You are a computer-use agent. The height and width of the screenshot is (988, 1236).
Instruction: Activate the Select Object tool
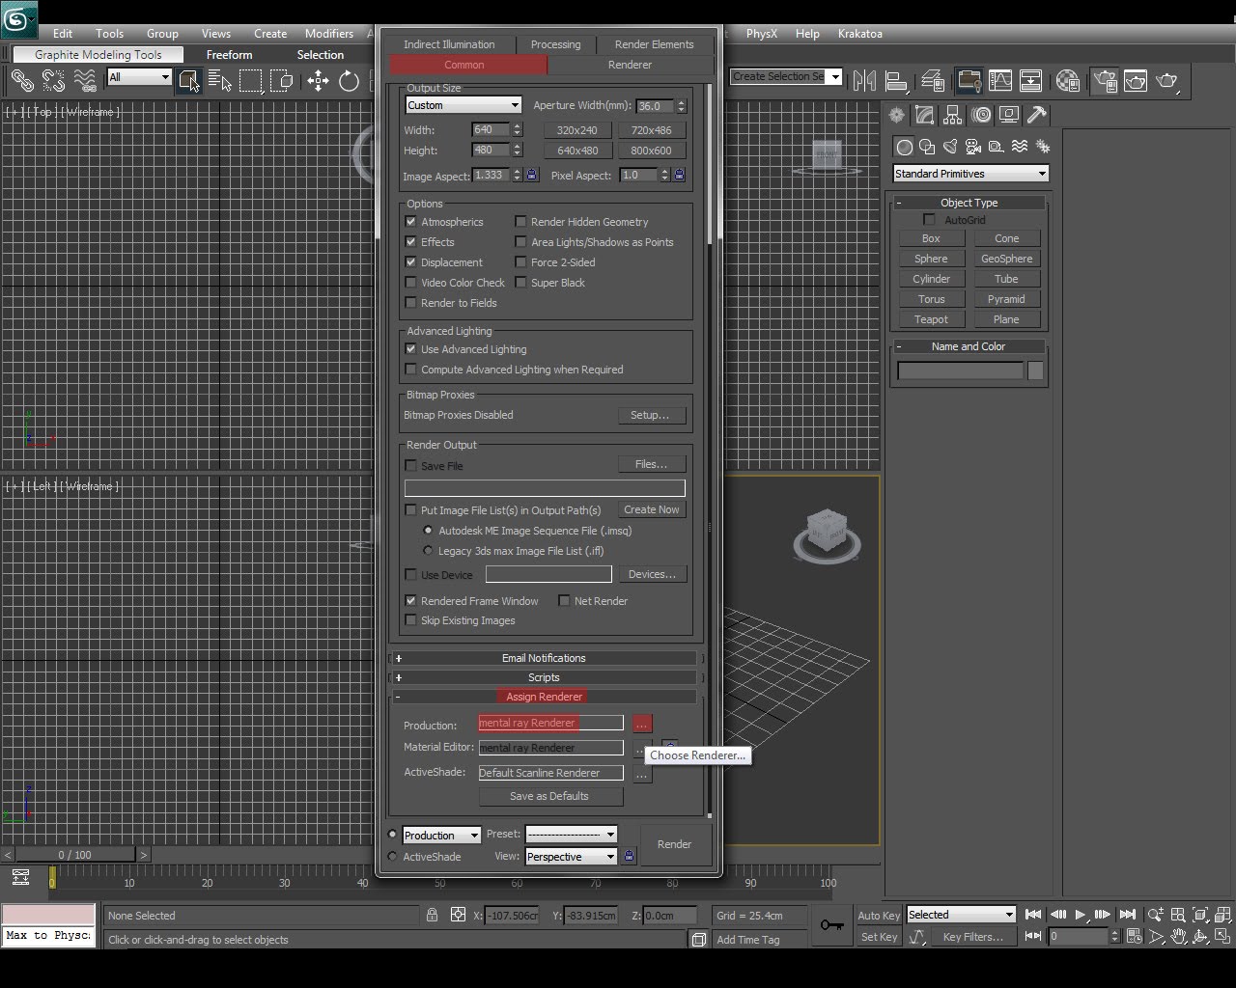(x=188, y=81)
